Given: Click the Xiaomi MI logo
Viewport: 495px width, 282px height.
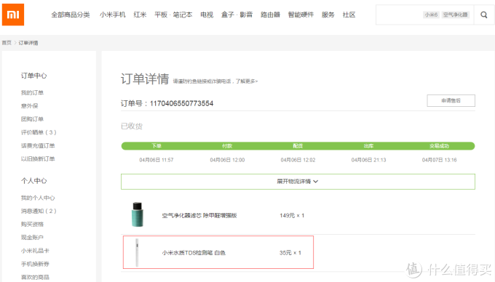Looking at the screenshot, I should pyautogui.click(x=13, y=15).
